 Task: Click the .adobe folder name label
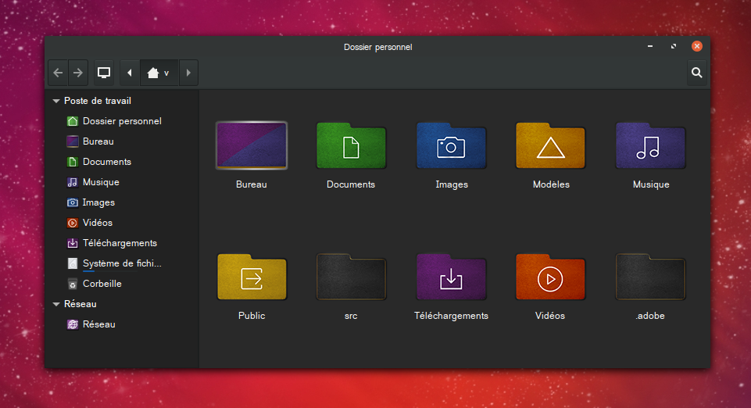coord(650,316)
